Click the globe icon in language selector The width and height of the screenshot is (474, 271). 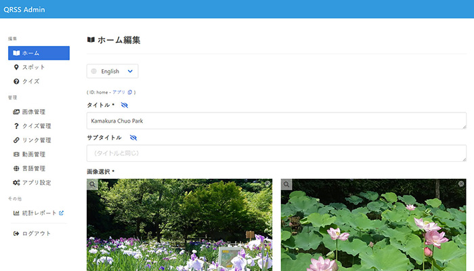point(94,71)
